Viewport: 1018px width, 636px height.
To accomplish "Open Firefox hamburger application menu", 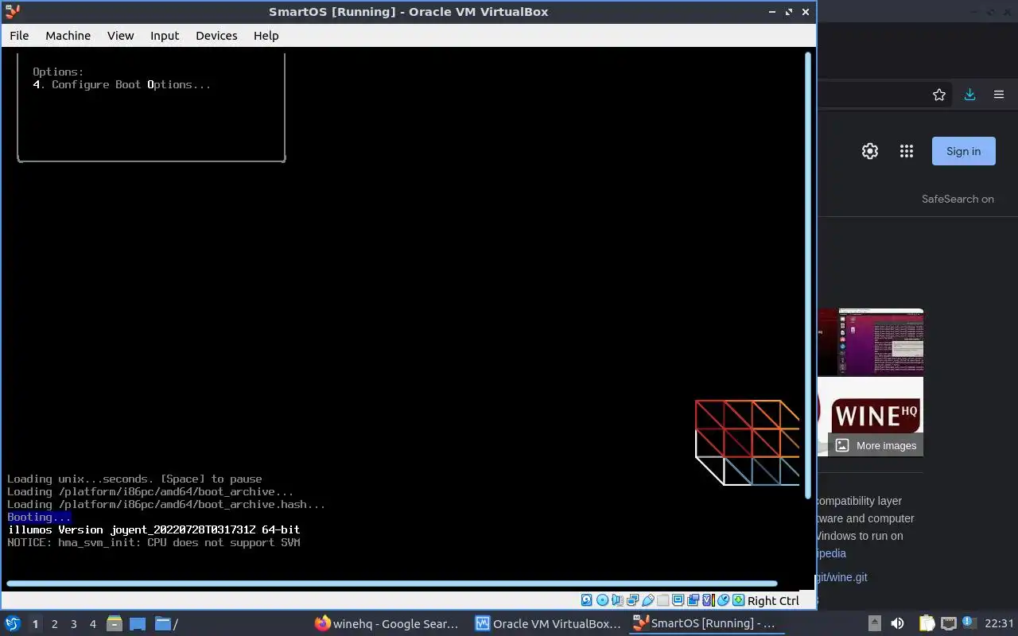I will (999, 95).
